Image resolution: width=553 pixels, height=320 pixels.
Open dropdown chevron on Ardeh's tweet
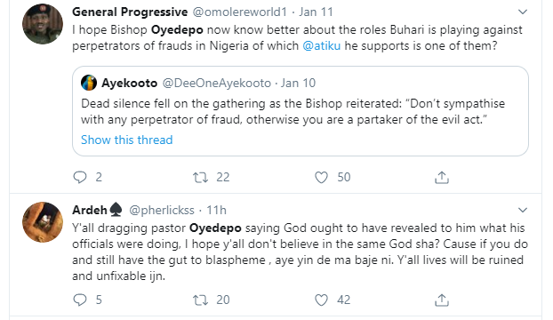coord(522,210)
